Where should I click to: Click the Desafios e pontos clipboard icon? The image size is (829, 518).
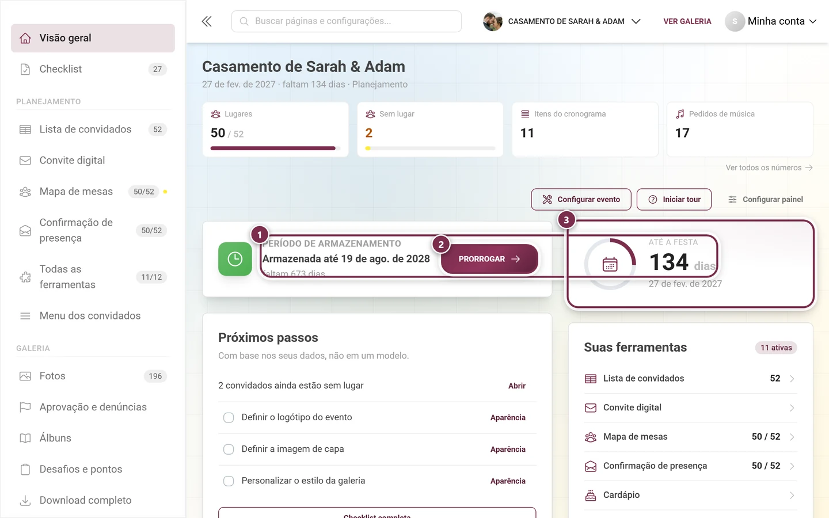[25, 469]
